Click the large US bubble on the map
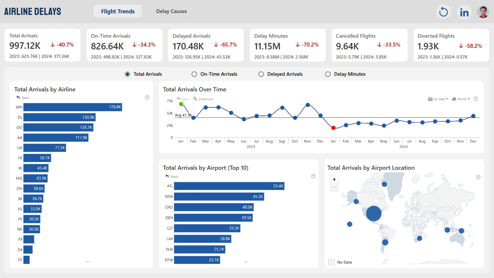The width and height of the screenshot is (494, 278). [374, 213]
